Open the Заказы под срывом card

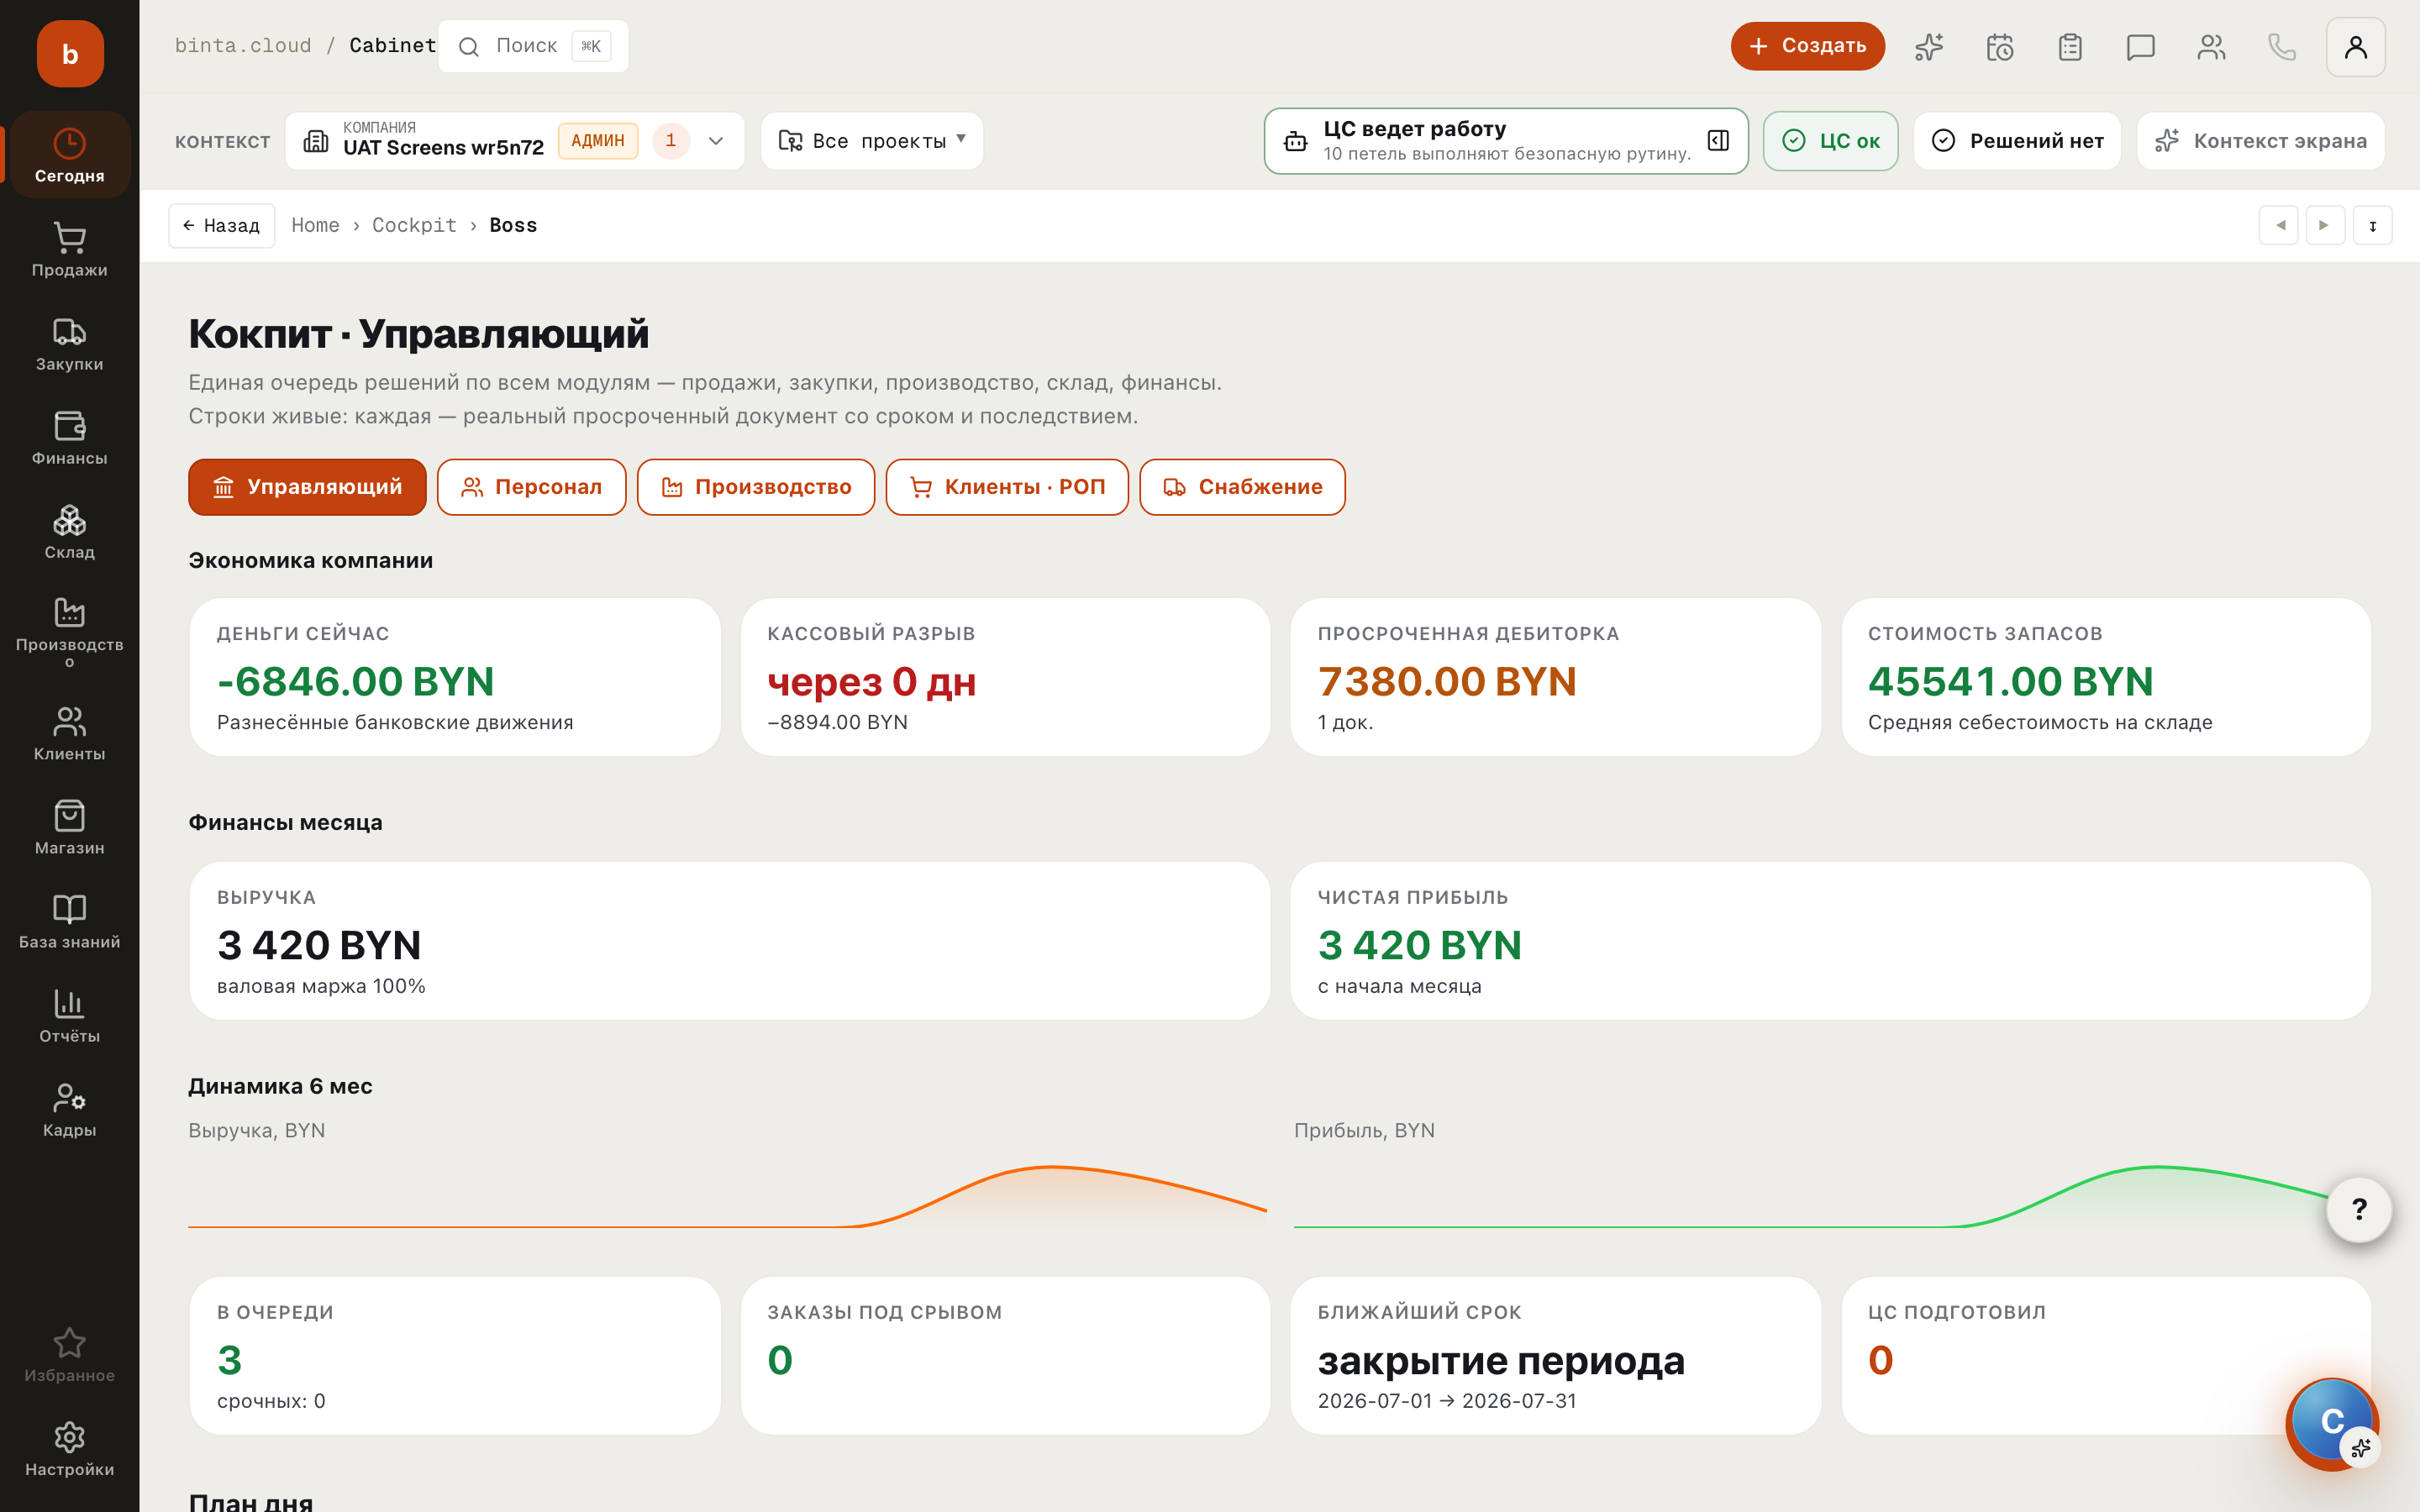1005,1356
